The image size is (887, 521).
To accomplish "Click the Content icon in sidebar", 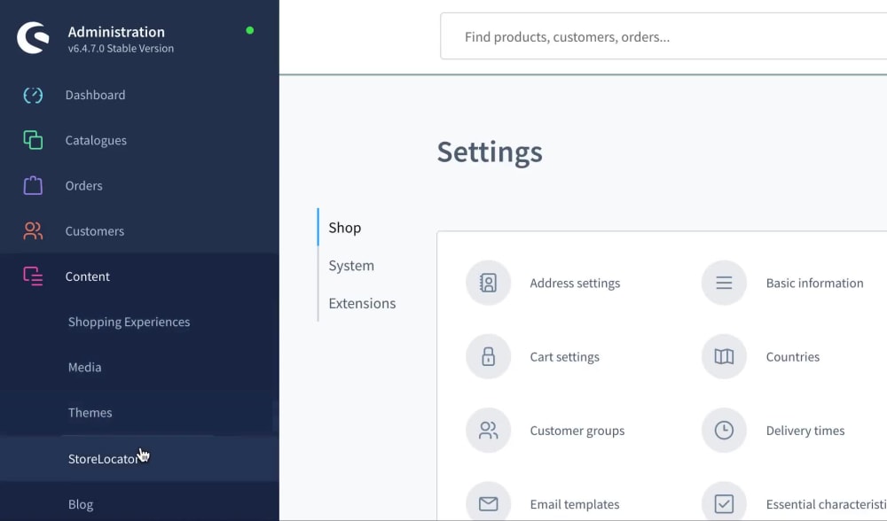I will tap(33, 276).
